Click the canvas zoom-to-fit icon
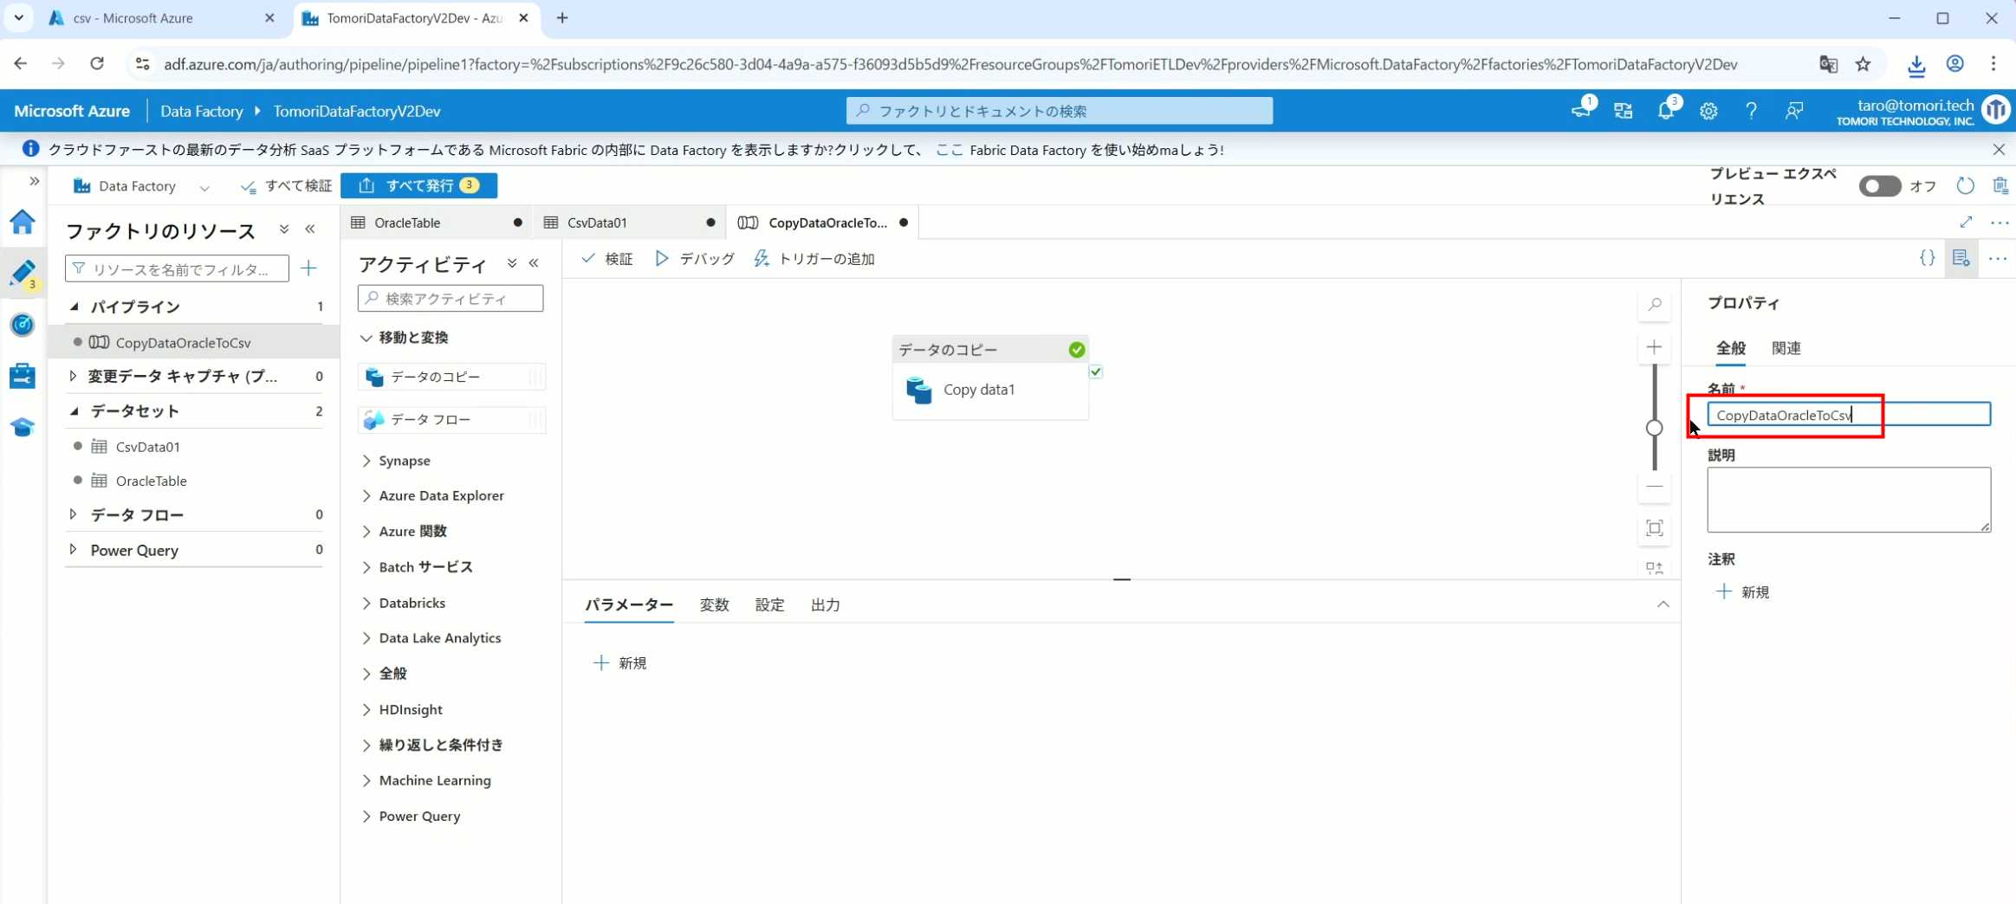The width and height of the screenshot is (2016, 904). (x=1654, y=528)
